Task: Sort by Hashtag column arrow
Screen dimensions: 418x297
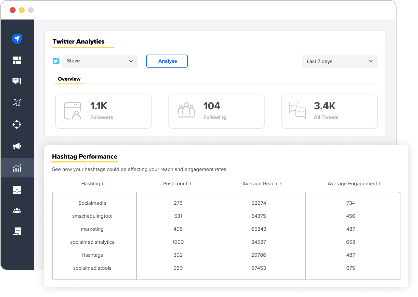Action: click(103, 184)
